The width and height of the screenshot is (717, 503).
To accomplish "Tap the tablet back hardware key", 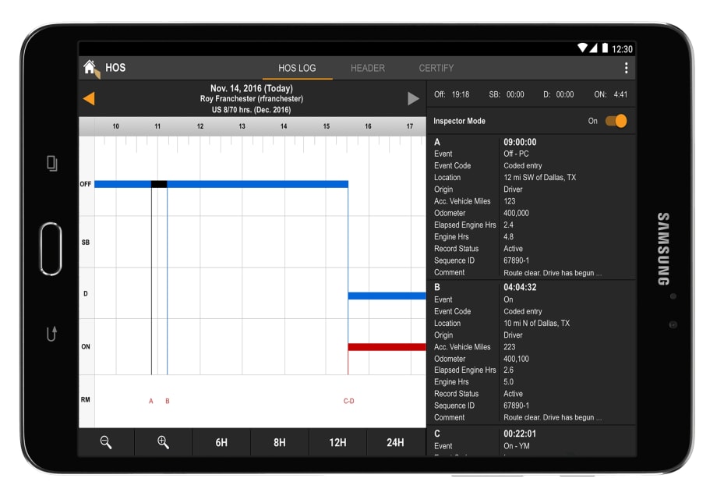I will click(51, 334).
